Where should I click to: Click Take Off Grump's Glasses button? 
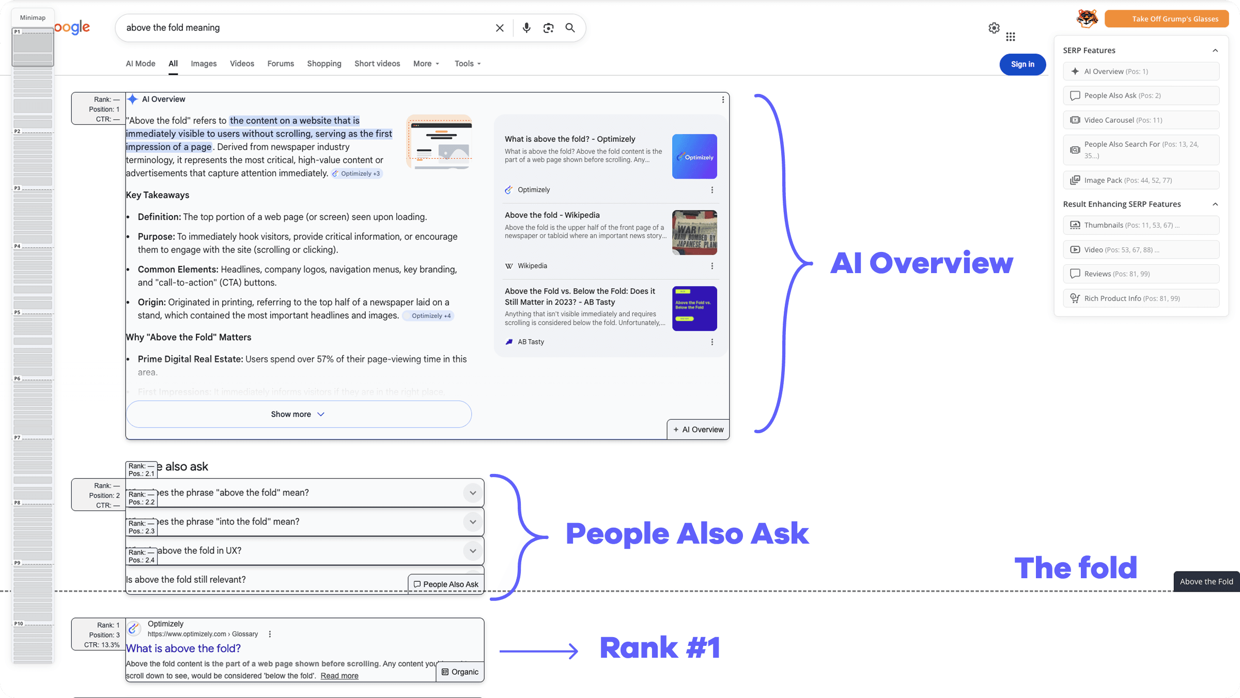coord(1167,19)
